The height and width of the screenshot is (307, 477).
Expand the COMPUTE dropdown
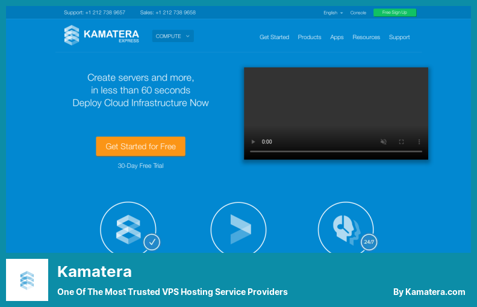click(x=173, y=36)
